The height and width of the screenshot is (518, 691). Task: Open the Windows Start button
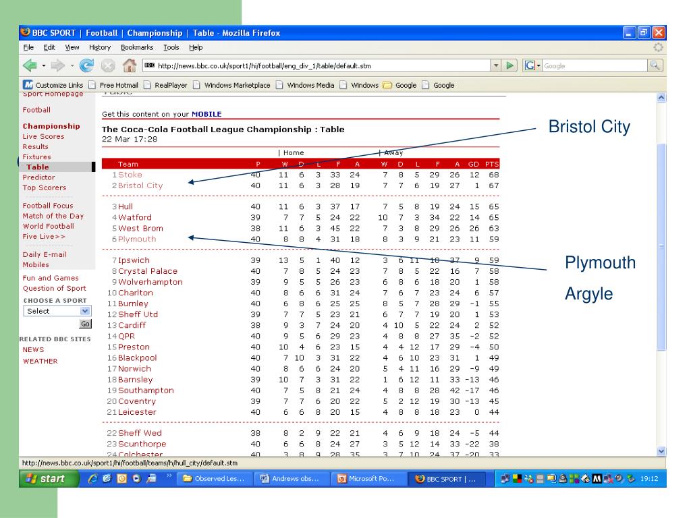click(x=49, y=478)
